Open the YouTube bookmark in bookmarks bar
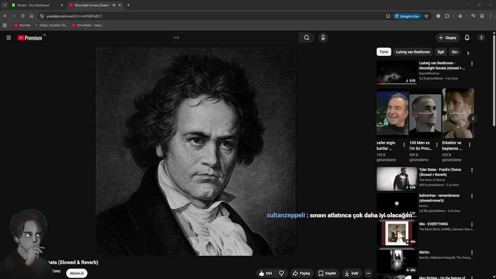 click(22, 25)
